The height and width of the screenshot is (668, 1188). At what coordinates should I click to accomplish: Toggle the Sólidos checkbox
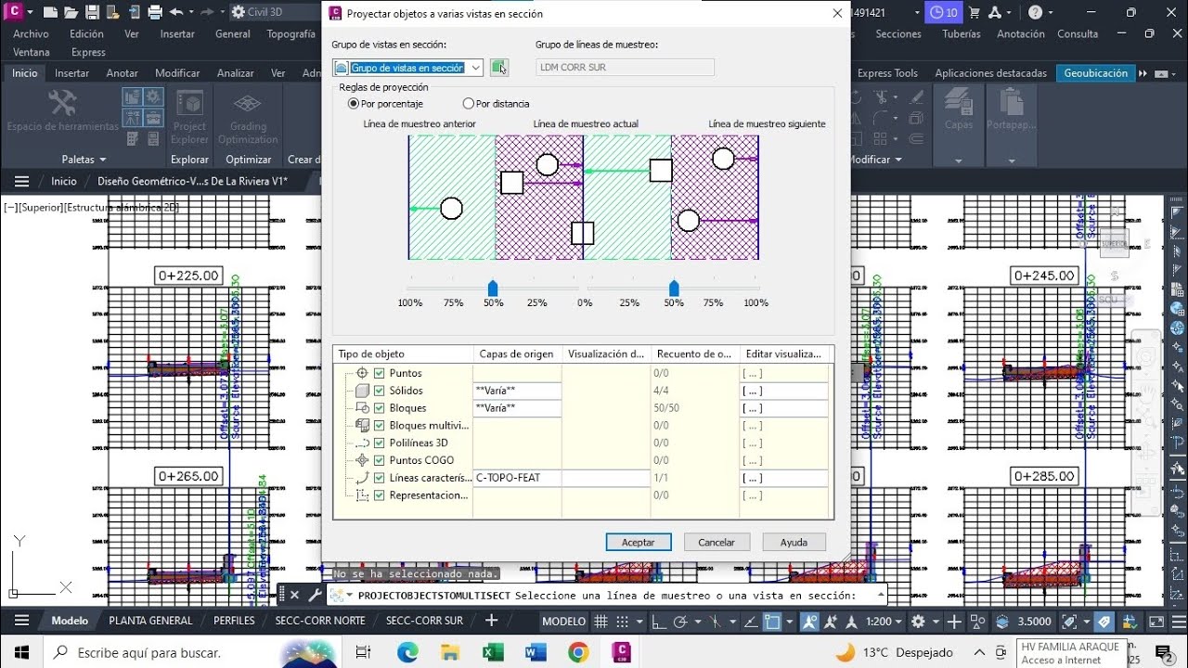379,391
